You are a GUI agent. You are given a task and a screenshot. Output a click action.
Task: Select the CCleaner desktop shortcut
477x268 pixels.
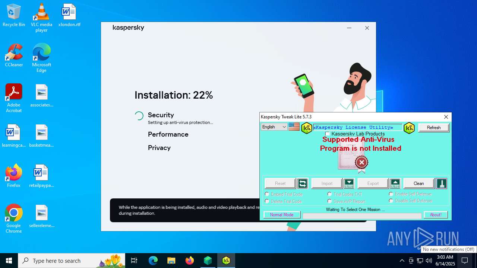pyautogui.click(x=14, y=56)
